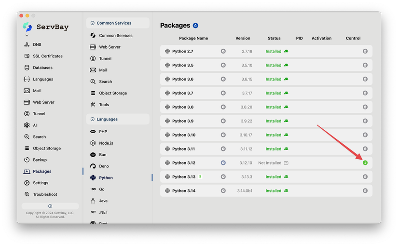This screenshot has width=398, height=246.
Task: Click the green download button for Python 3.12
Action: pyautogui.click(x=365, y=163)
